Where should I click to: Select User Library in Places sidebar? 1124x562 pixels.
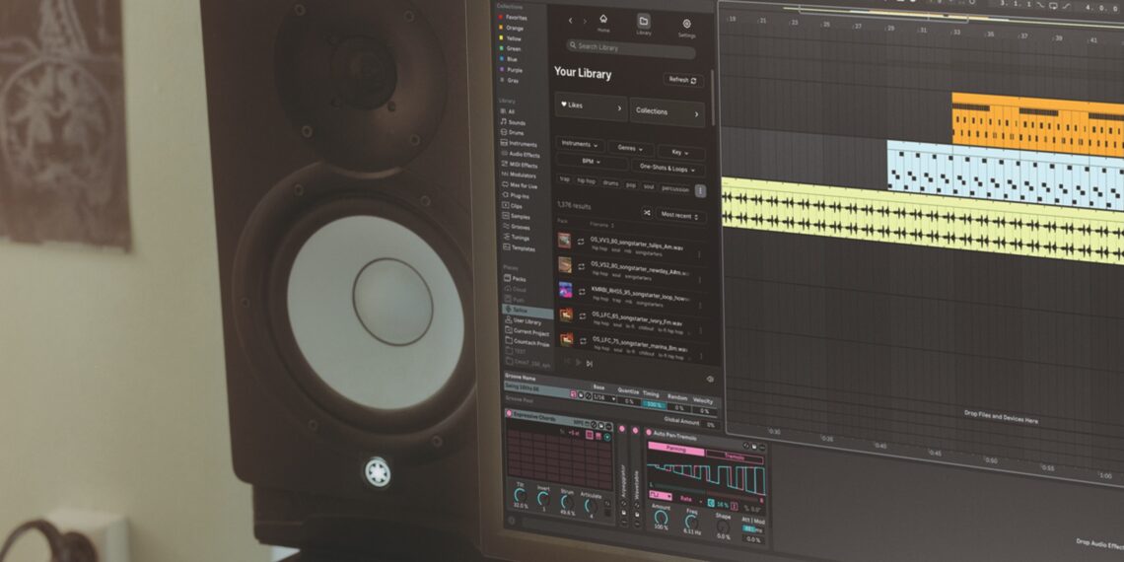[x=524, y=321]
